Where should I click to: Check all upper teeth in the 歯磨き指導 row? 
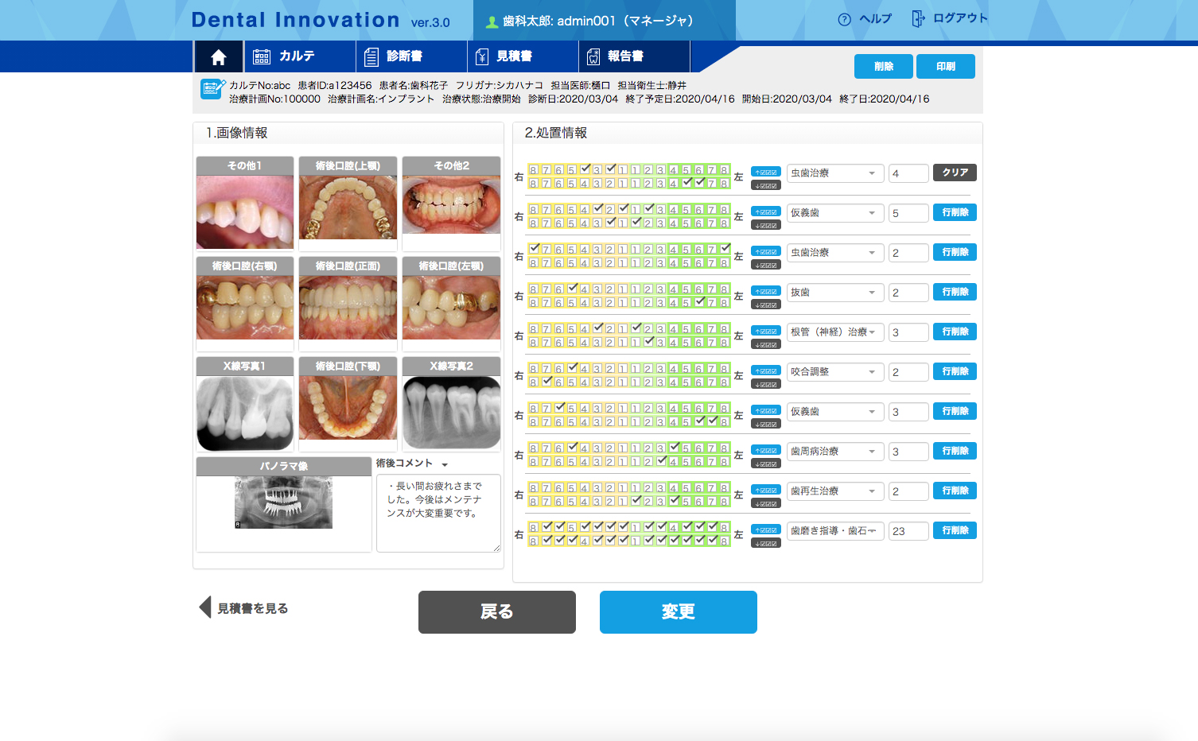pos(766,530)
